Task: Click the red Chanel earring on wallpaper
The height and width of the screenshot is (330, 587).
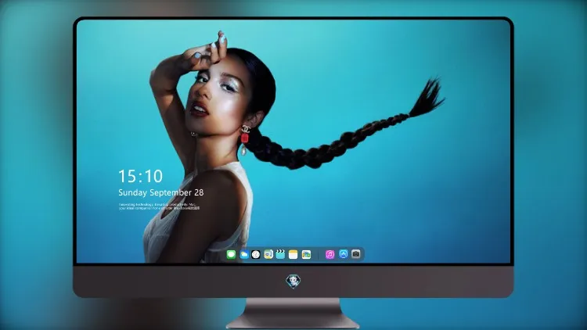Action: [245, 138]
